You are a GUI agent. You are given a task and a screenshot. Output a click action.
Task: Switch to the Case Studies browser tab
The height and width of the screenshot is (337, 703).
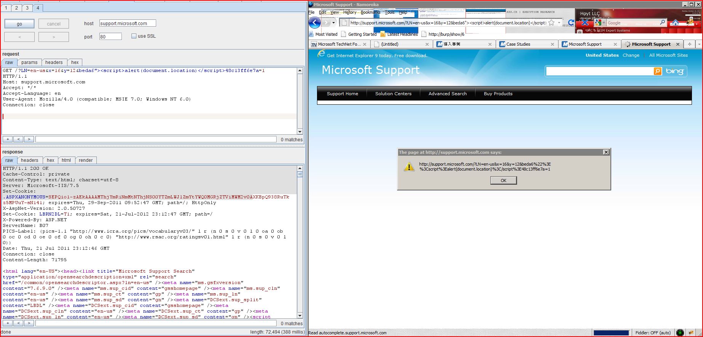coord(527,44)
